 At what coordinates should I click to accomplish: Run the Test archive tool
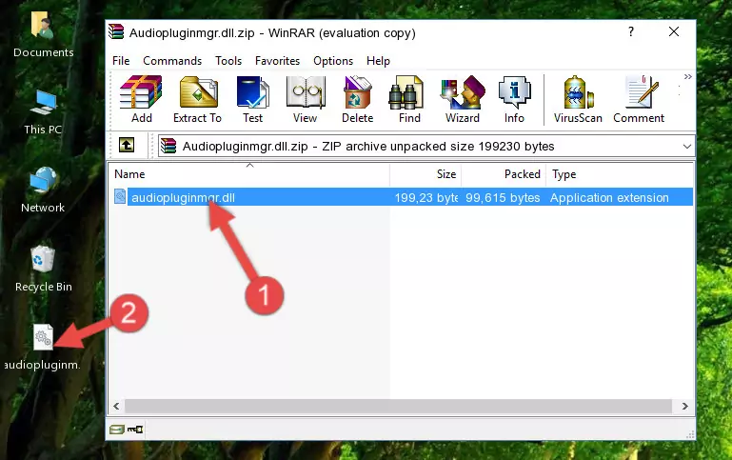[252, 99]
